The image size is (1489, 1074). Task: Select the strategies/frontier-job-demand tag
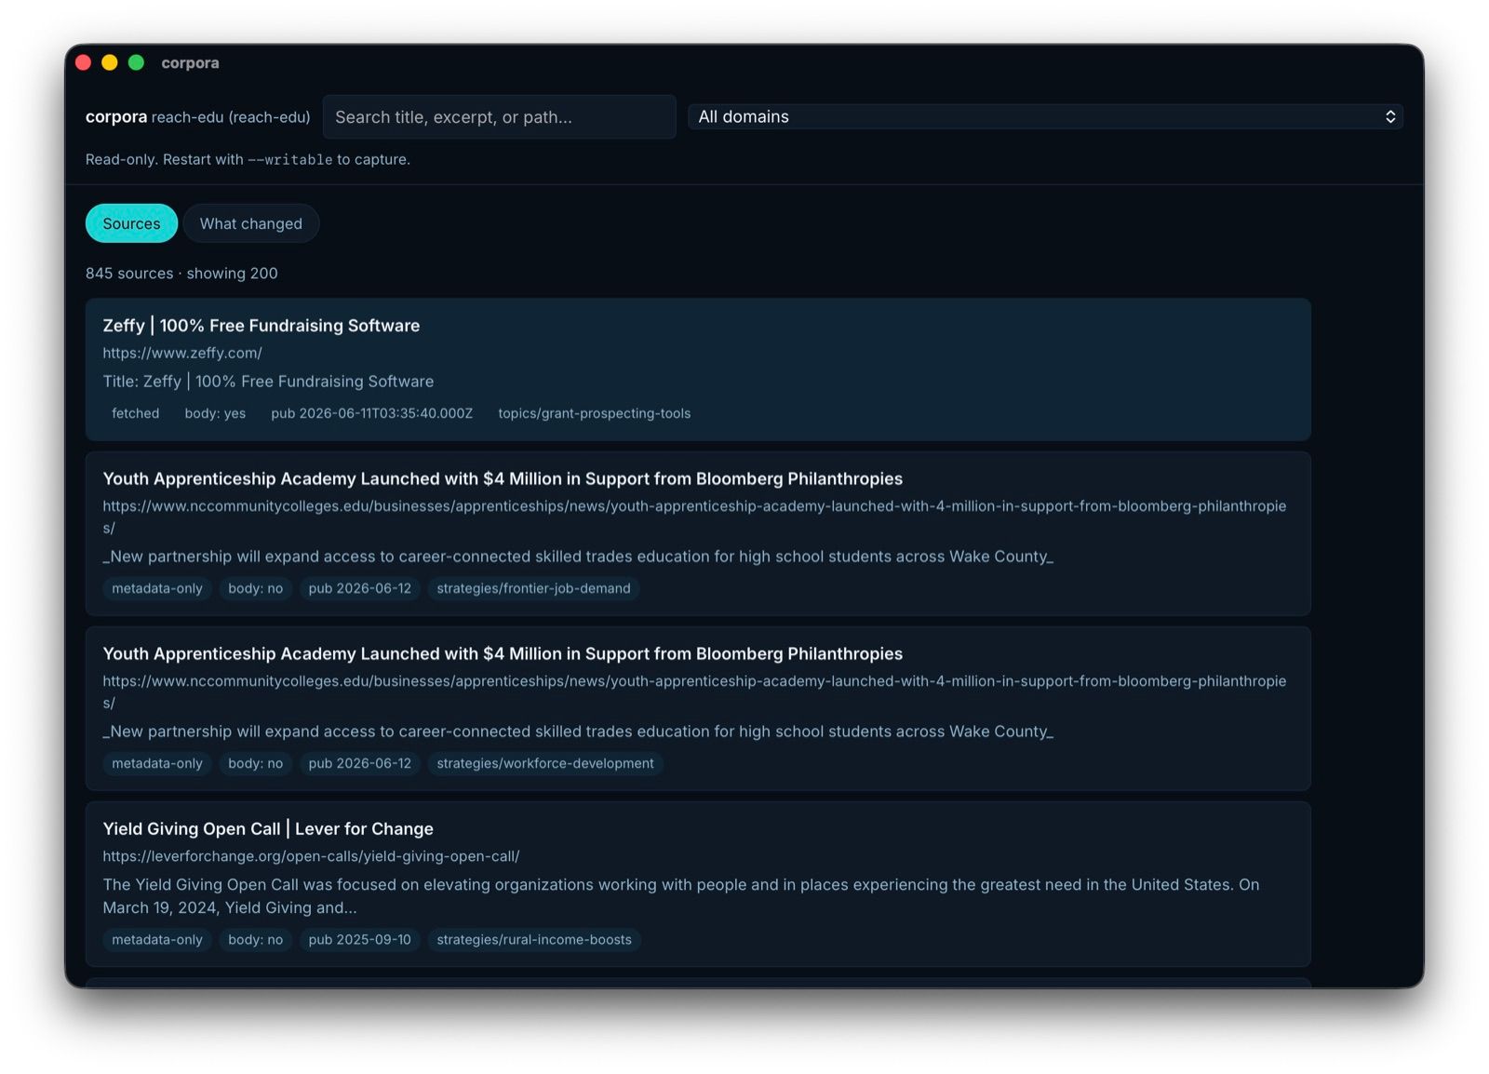tap(533, 588)
